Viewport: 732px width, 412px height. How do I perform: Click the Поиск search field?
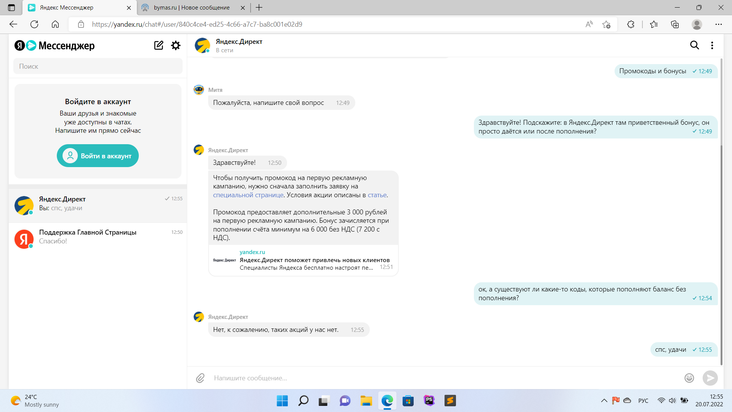pyautogui.click(x=98, y=66)
